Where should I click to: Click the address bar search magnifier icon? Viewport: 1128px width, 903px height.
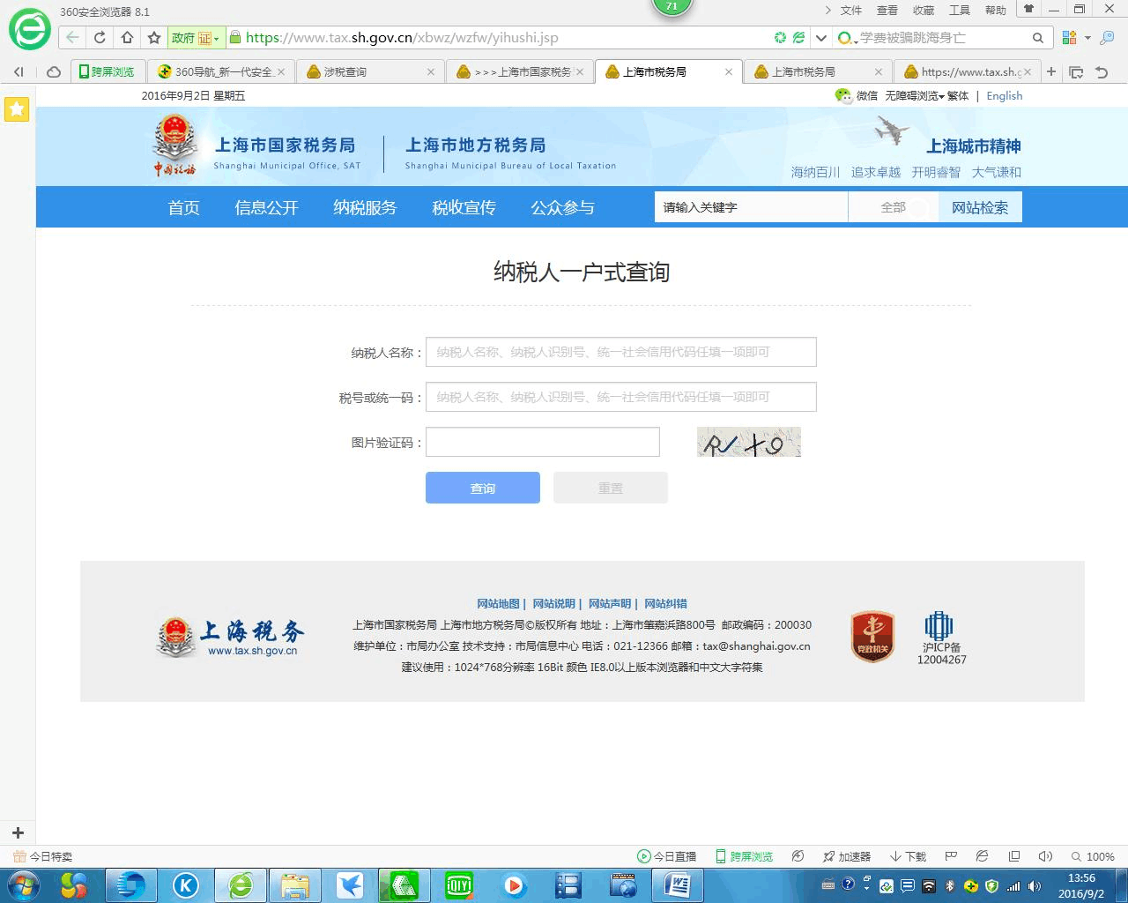1038,38
